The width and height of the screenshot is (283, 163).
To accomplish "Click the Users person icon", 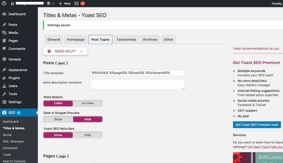I will (x=4, y=86).
